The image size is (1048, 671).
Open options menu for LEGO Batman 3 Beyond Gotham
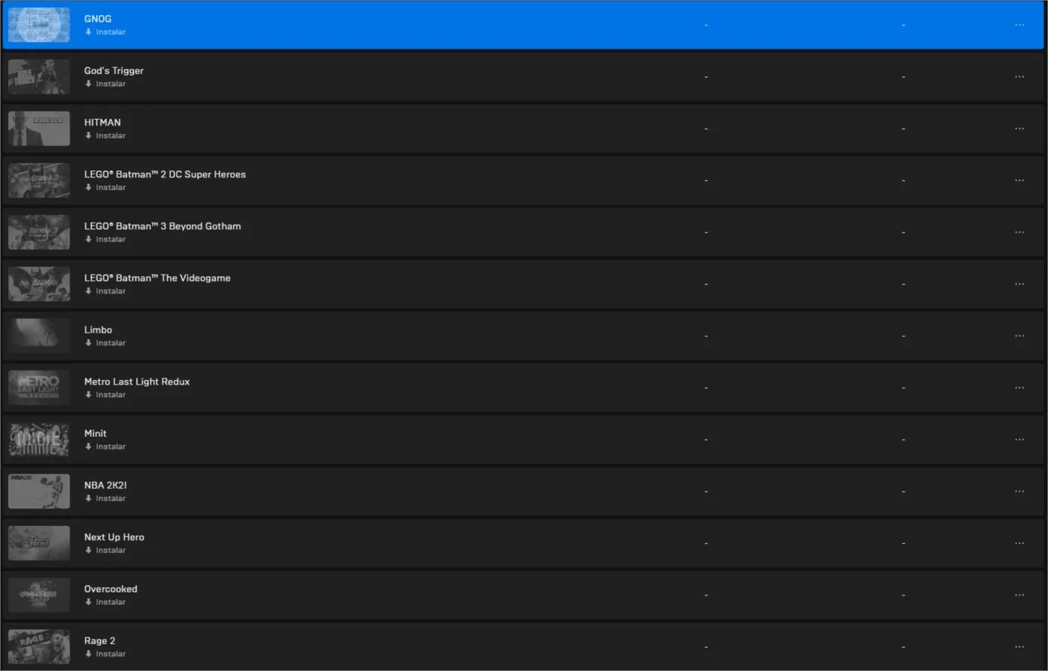[1019, 232]
